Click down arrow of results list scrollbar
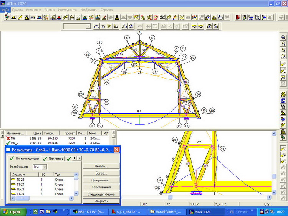This screenshot has width=288, height=216. [x=76, y=193]
